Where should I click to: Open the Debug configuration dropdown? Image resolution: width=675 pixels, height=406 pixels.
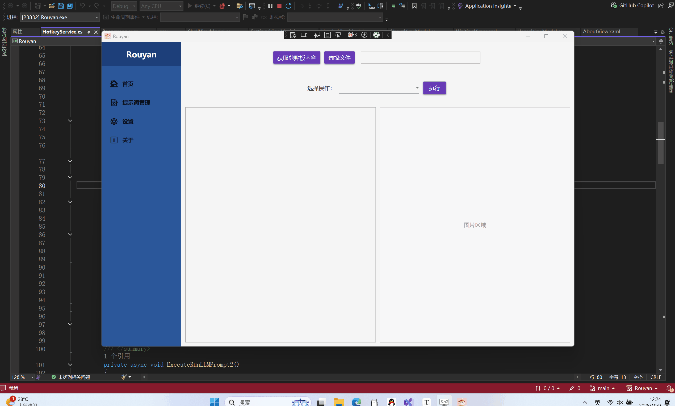coord(124,6)
